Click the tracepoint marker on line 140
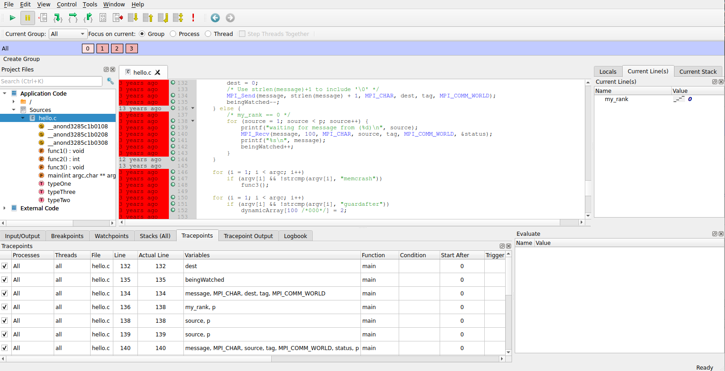The width and height of the screenshot is (725, 371). [173, 133]
